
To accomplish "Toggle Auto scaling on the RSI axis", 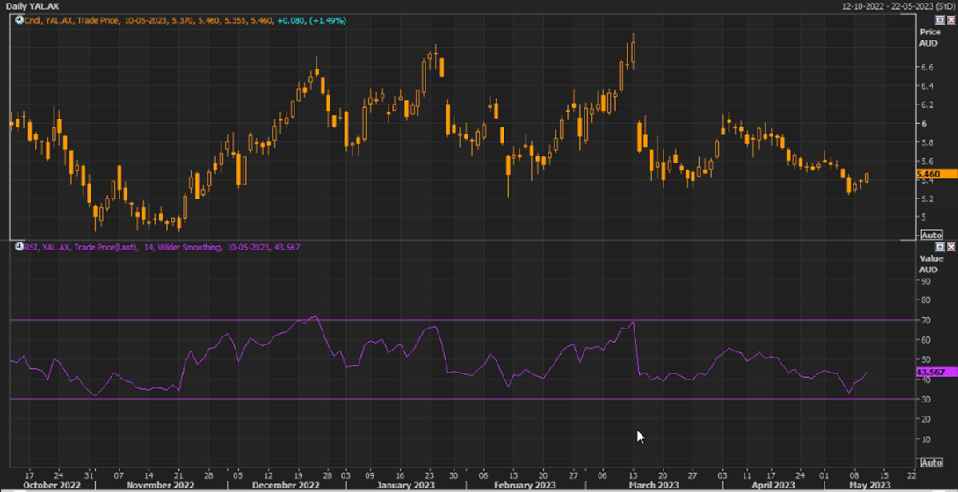I will 931,462.
